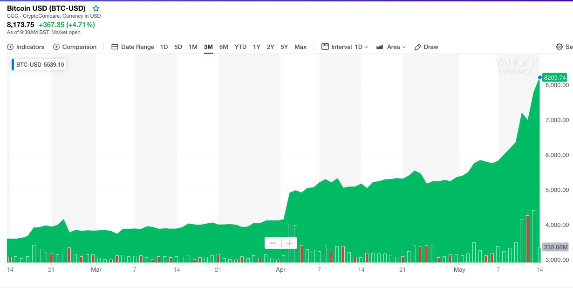Zoom in with the plus button

click(x=289, y=243)
